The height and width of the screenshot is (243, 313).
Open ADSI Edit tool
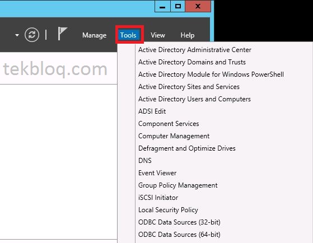click(x=152, y=111)
